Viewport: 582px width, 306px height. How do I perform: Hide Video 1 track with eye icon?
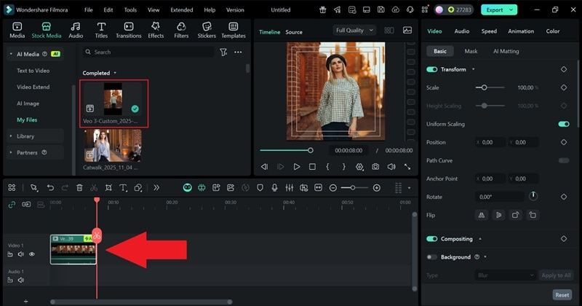tap(31, 254)
